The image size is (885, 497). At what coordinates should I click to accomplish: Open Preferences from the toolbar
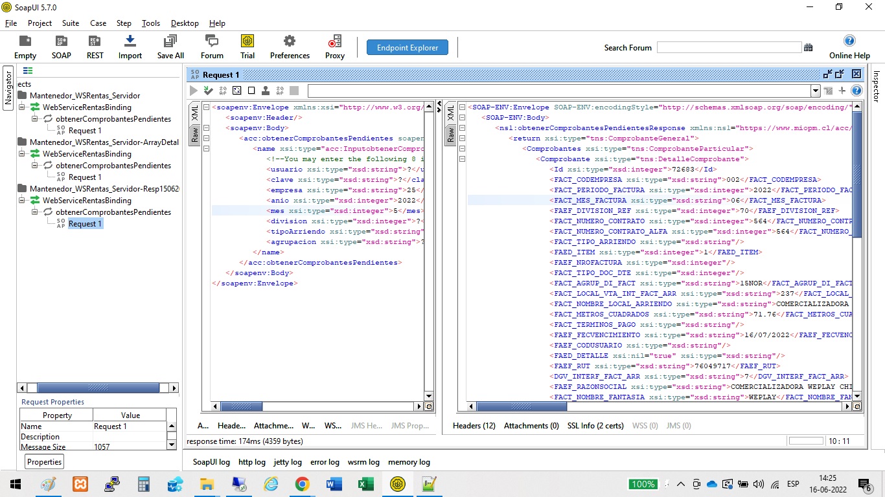coord(290,47)
